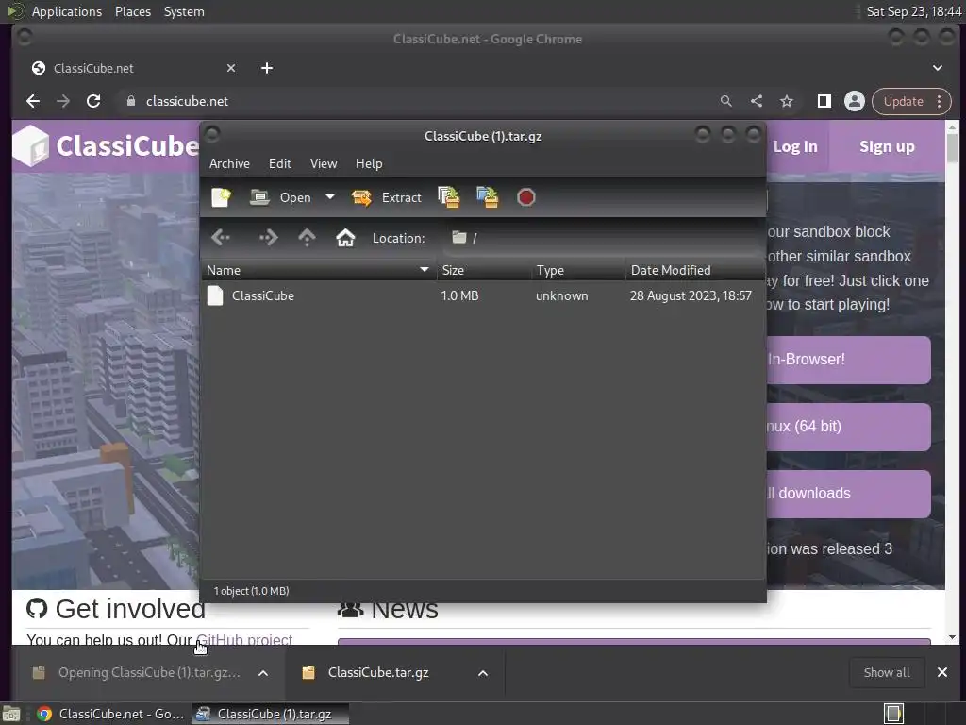This screenshot has height=725, width=966.
Task: Click ClassiCube (1).tar.gz taskbar item
Action: 270,714
